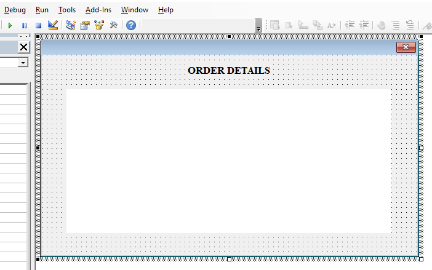Click the List Constants icon
The width and height of the screenshot is (432, 270).
[x=289, y=26]
